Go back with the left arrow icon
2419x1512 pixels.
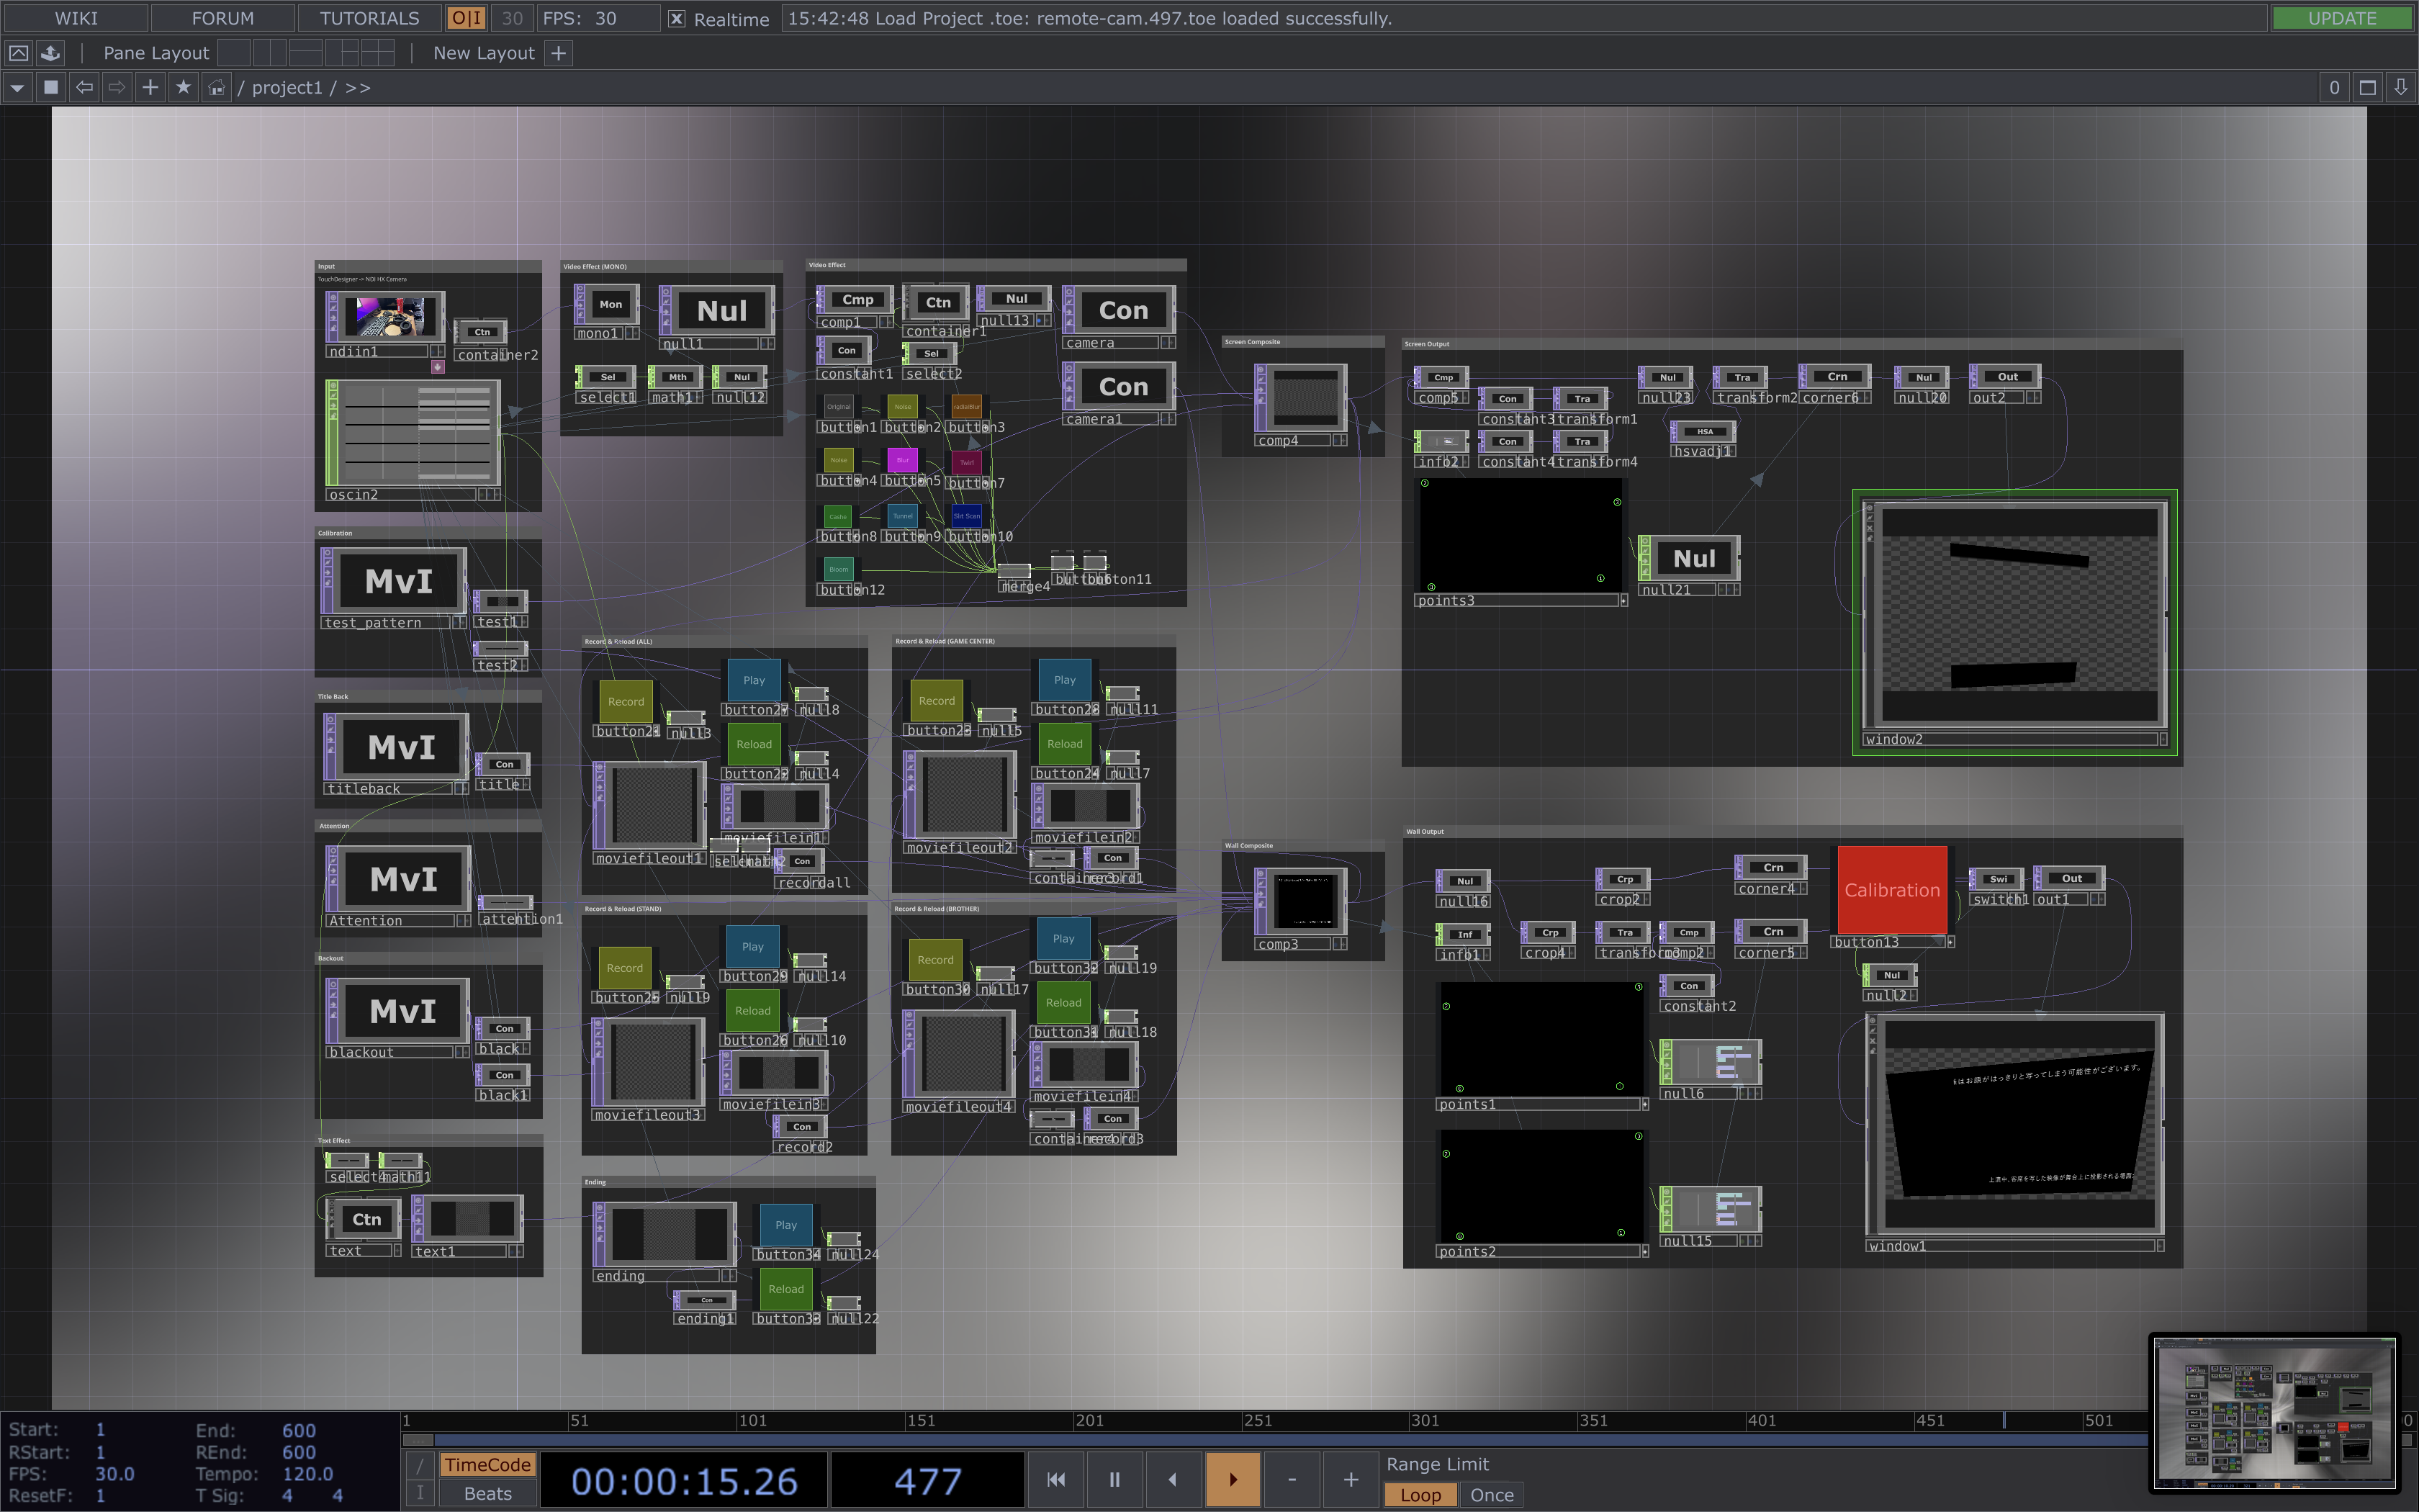point(85,88)
